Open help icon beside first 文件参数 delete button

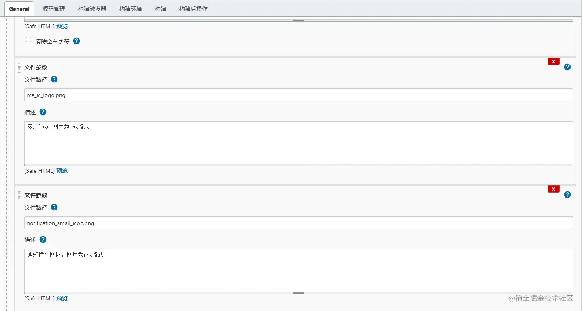tap(567, 67)
